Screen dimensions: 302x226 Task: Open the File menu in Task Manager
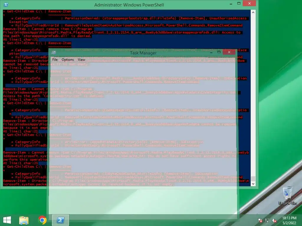(55, 59)
